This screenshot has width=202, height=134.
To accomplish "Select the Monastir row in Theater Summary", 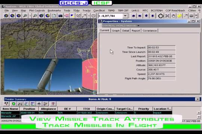I will (x=86, y=113).
